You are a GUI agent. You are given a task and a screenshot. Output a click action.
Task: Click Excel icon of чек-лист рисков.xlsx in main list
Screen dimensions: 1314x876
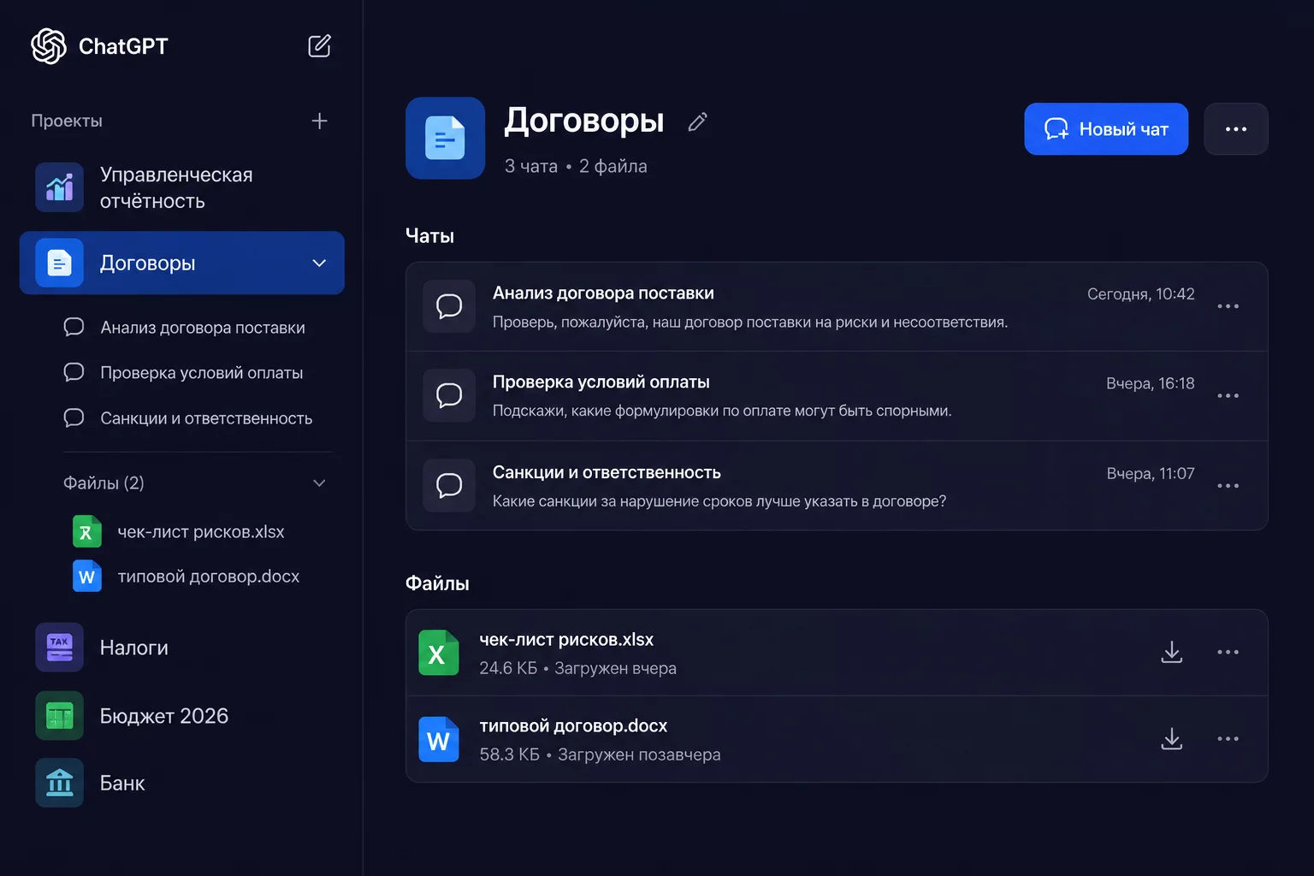coord(438,653)
